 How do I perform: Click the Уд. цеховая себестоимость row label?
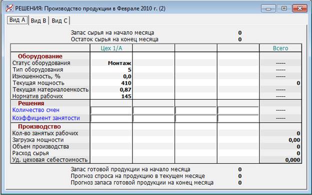click(x=50, y=160)
